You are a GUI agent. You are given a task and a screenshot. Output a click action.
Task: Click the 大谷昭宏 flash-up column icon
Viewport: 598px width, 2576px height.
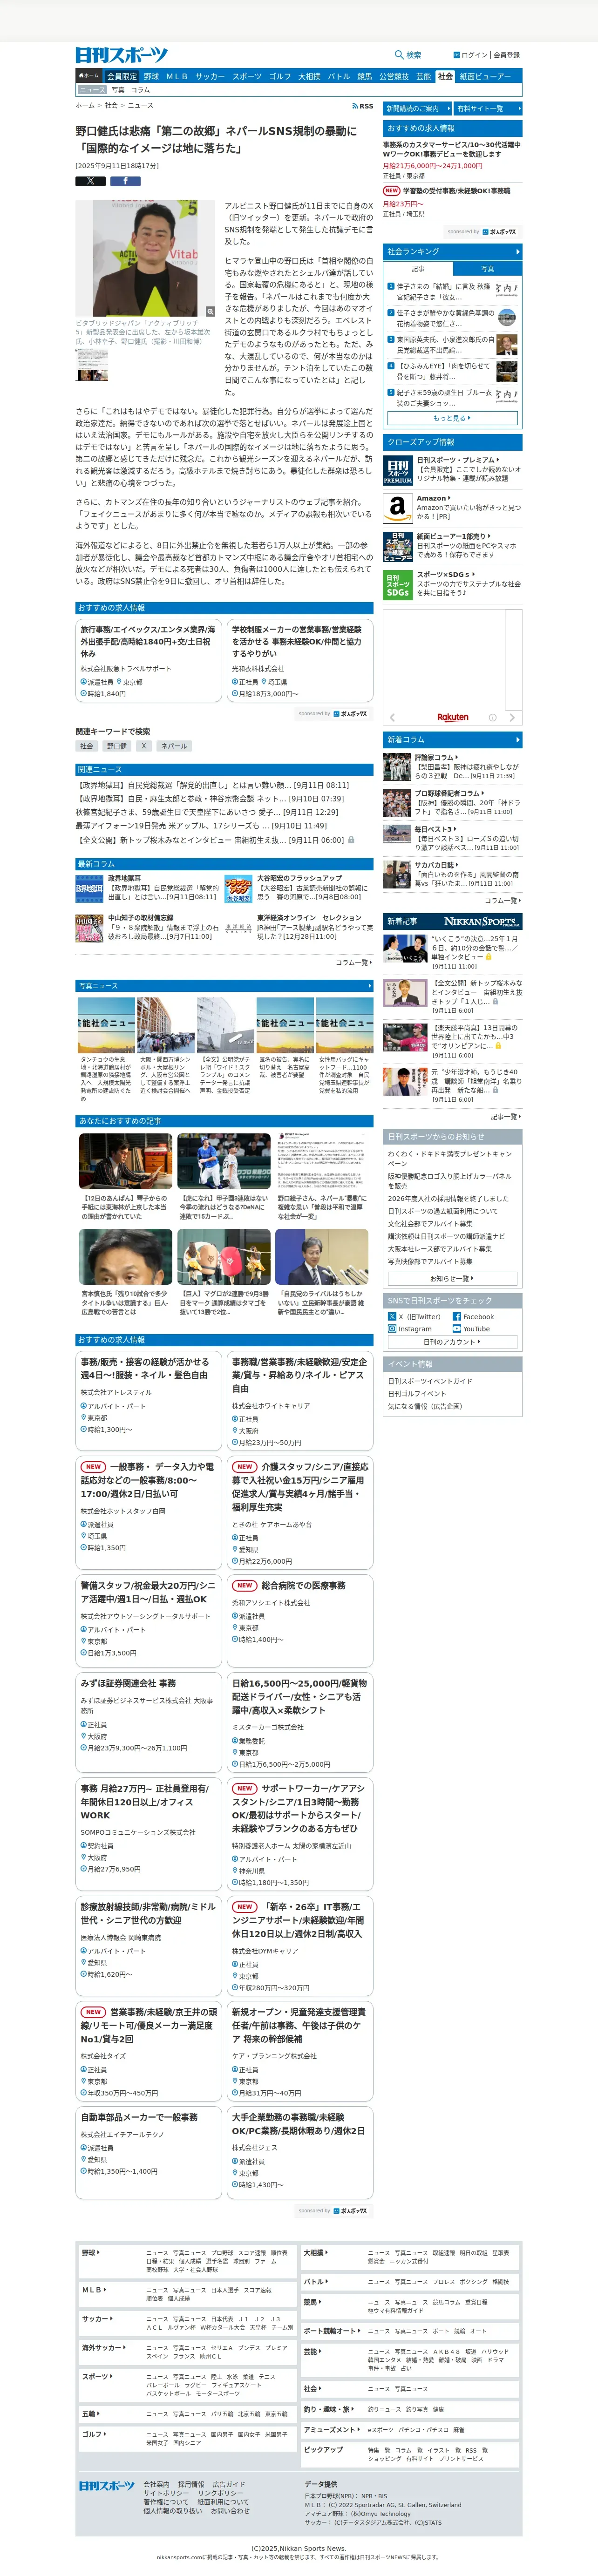[x=238, y=888]
